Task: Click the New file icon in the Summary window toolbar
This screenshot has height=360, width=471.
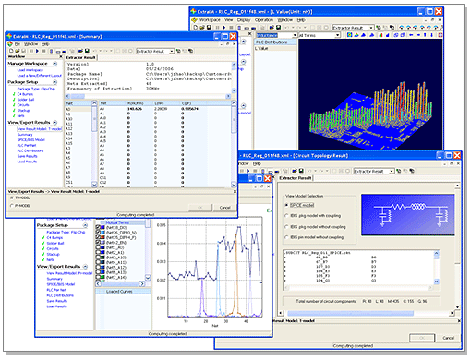Action: 11,51
